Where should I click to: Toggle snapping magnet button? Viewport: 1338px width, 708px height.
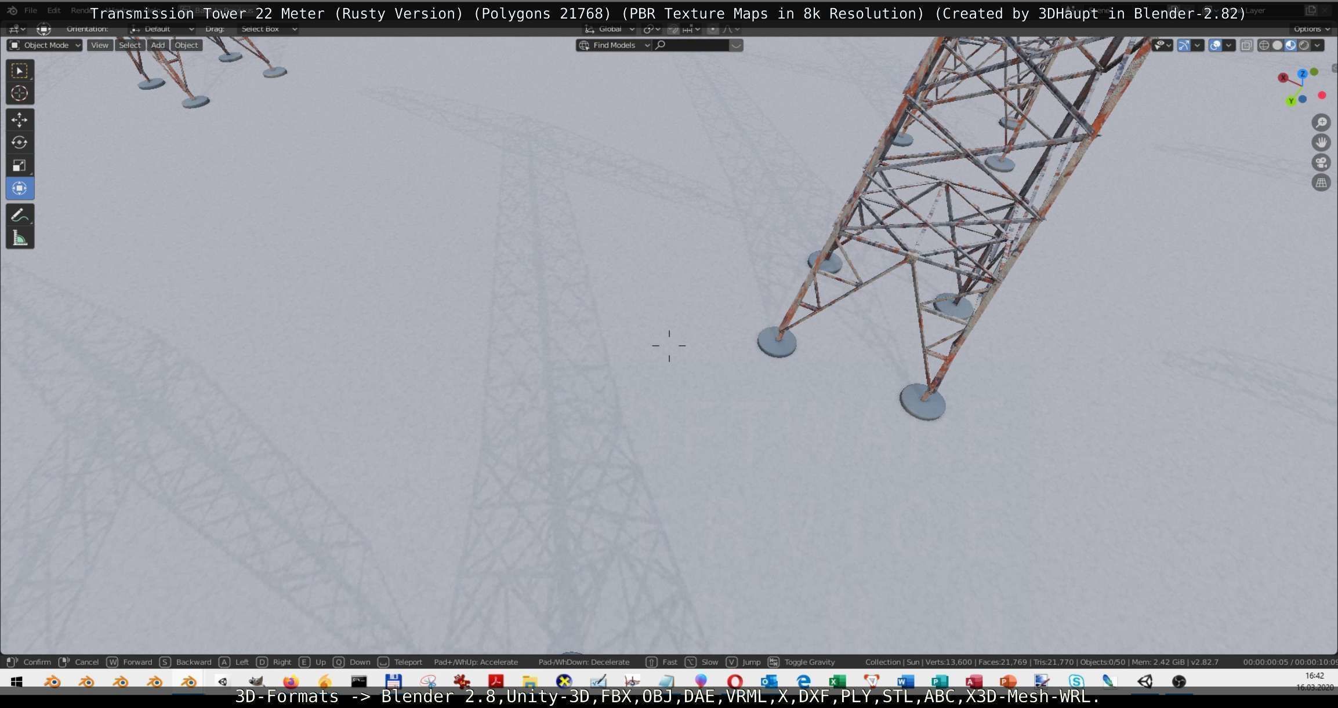pyautogui.click(x=673, y=29)
